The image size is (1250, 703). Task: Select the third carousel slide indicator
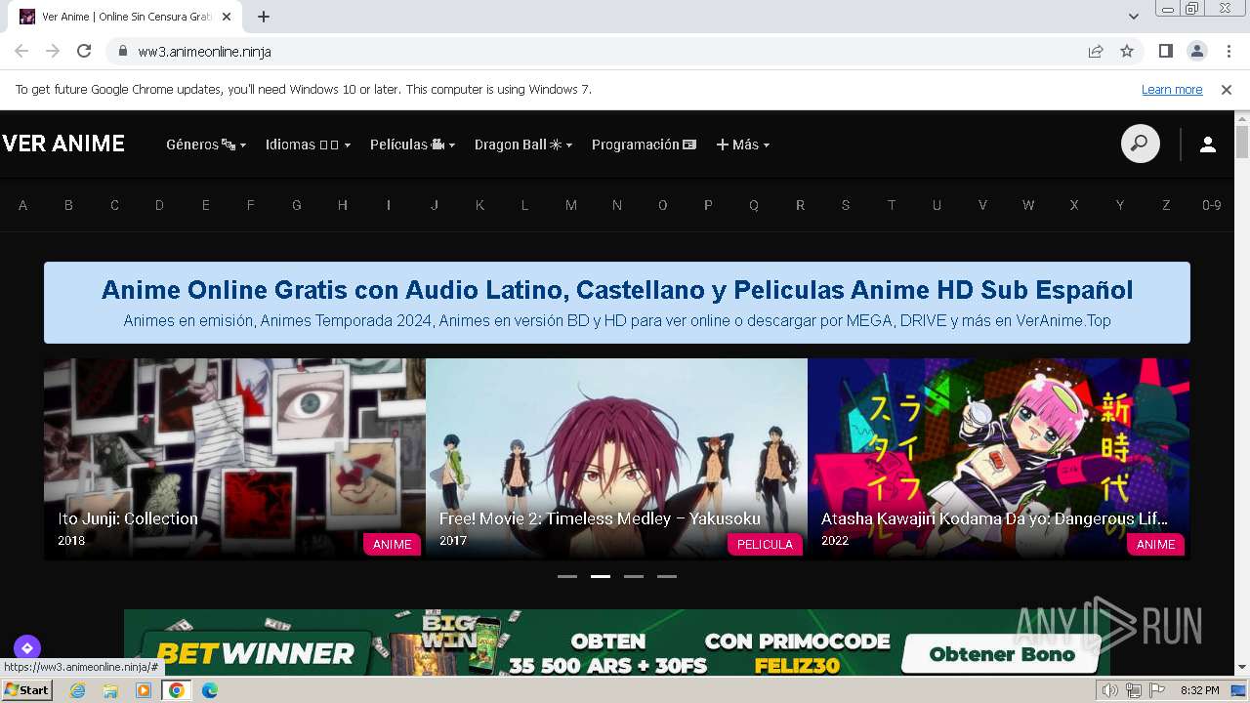click(634, 576)
